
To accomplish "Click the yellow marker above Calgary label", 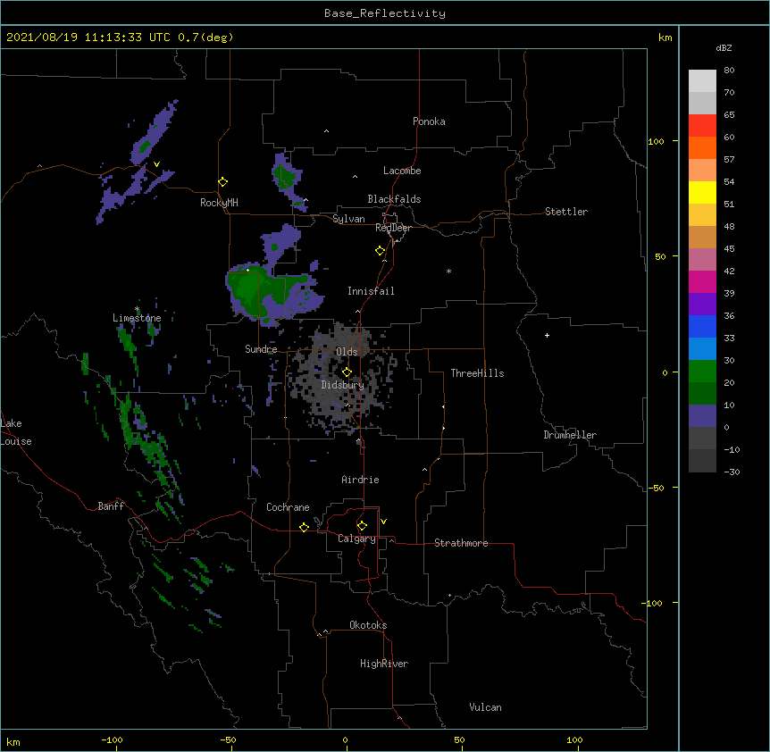I will pyautogui.click(x=362, y=526).
